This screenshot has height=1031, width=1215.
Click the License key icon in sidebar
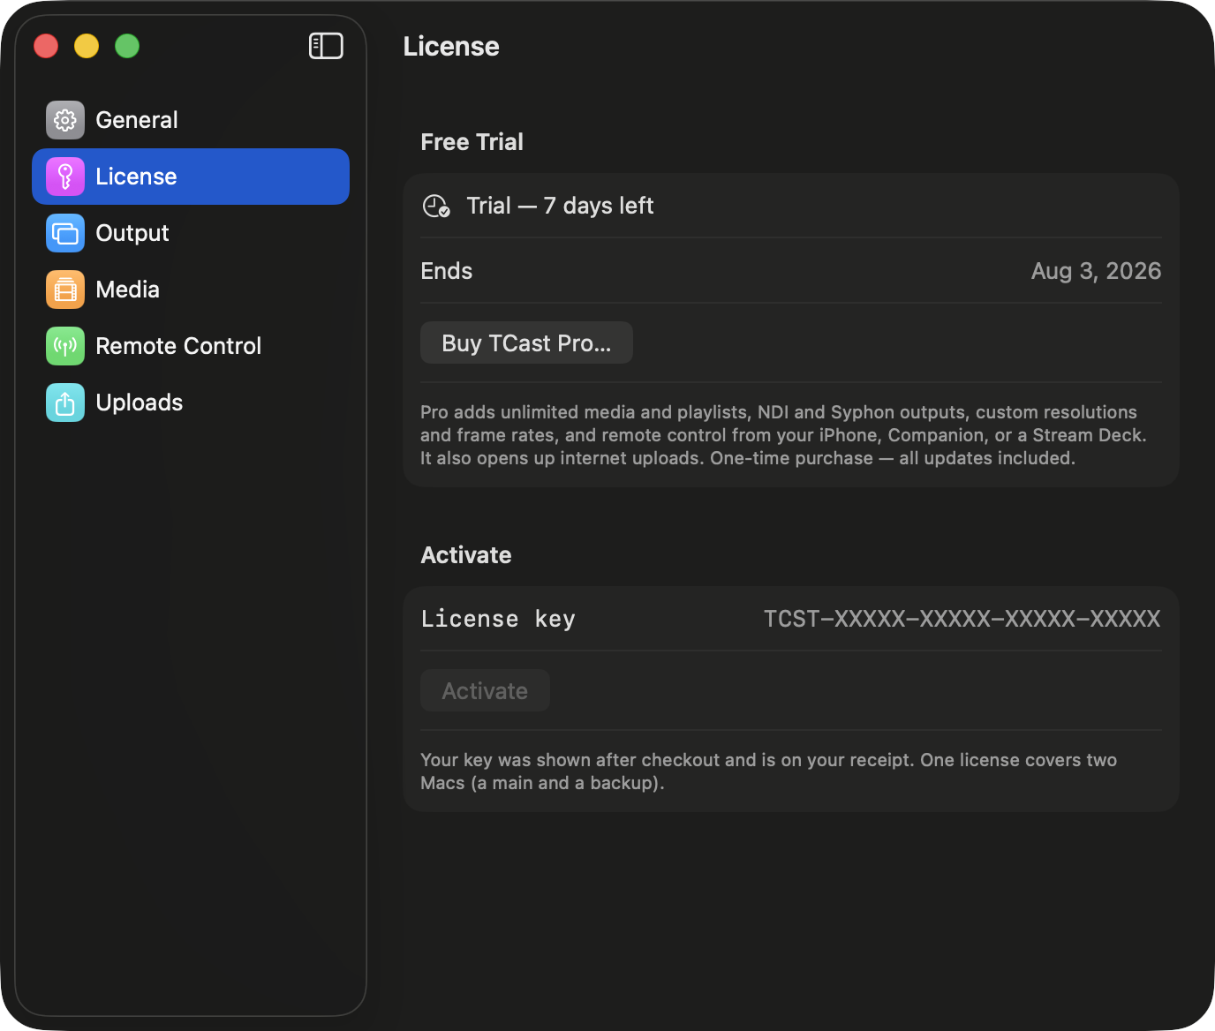coord(65,177)
